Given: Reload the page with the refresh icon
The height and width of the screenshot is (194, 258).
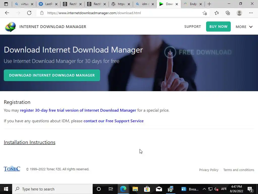Looking at the screenshot, I should 29,13.
